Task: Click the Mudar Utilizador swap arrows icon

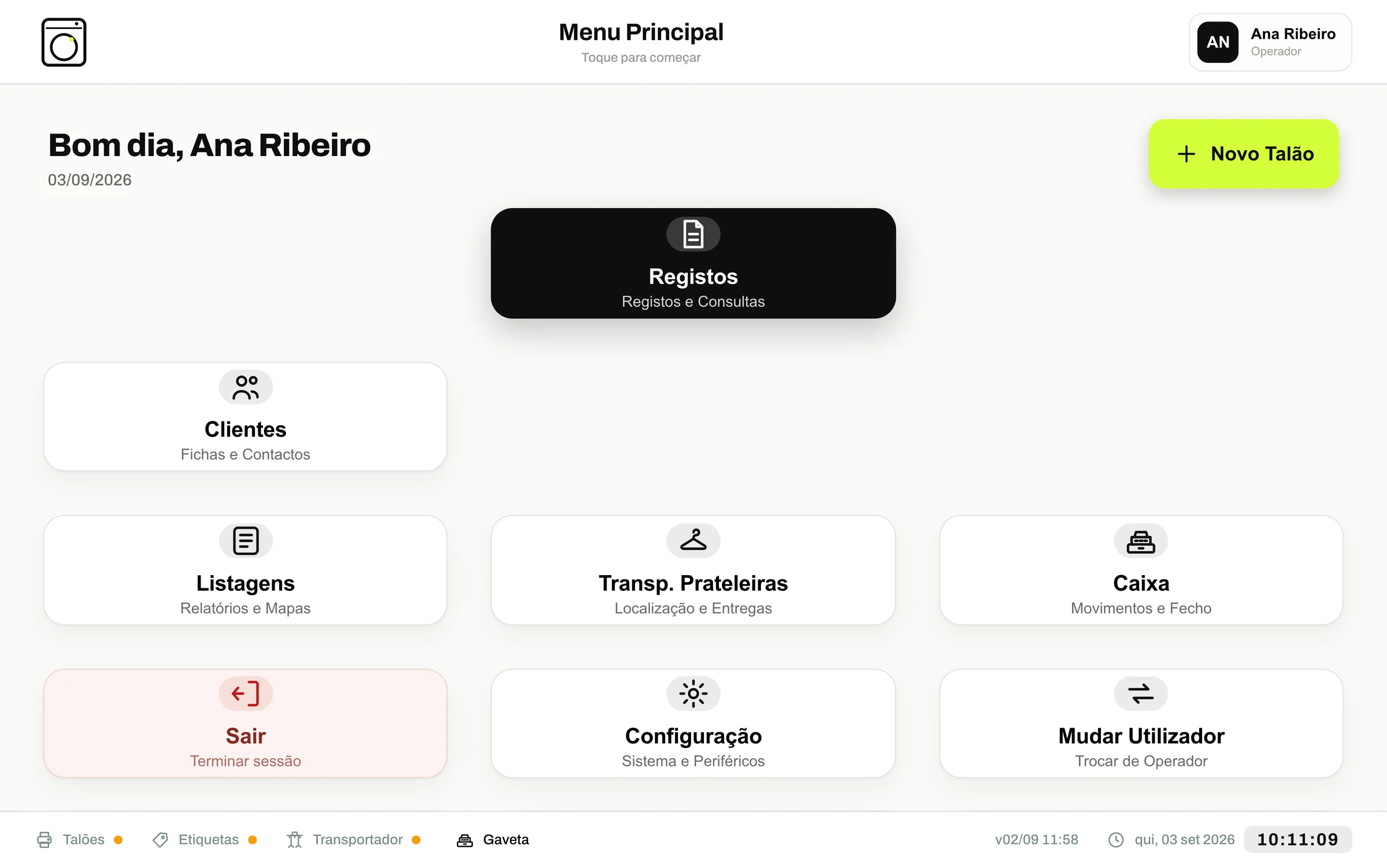Action: click(x=1141, y=694)
